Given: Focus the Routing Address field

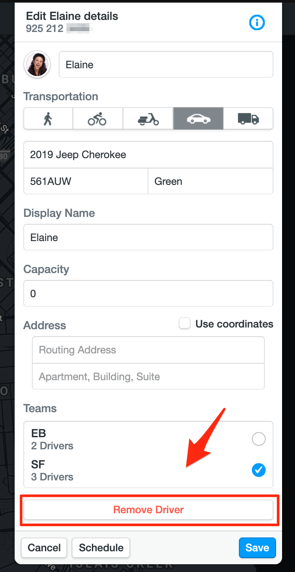Looking at the screenshot, I should tap(148, 350).
